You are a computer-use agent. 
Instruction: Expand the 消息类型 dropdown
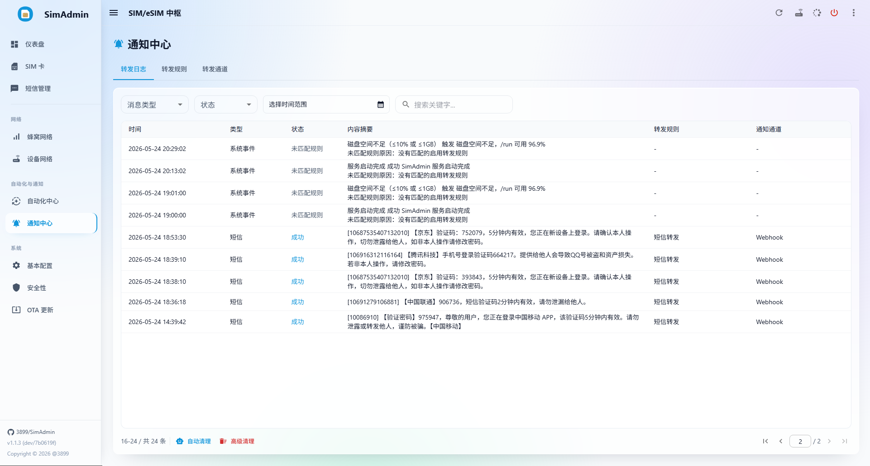(x=155, y=105)
